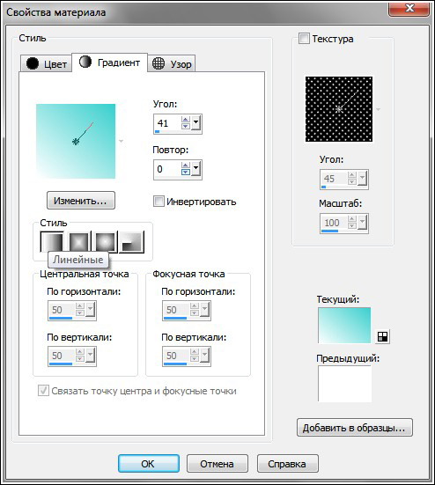
Task: Click the gradient Угол field showing 41
Action: (x=167, y=123)
